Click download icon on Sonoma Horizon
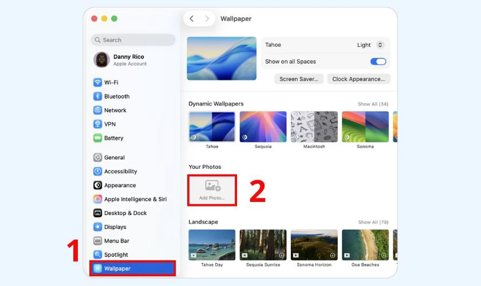481x286 pixels. [x=333, y=255]
